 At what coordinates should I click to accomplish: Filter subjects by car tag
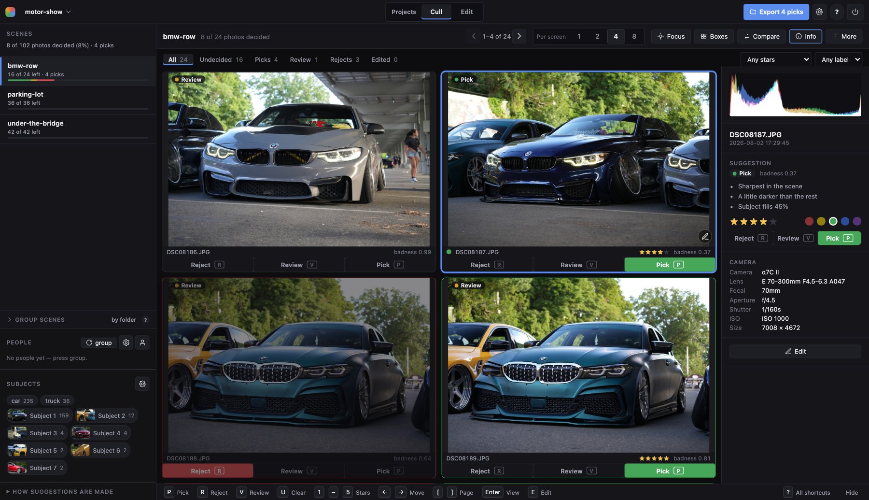(22, 400)
